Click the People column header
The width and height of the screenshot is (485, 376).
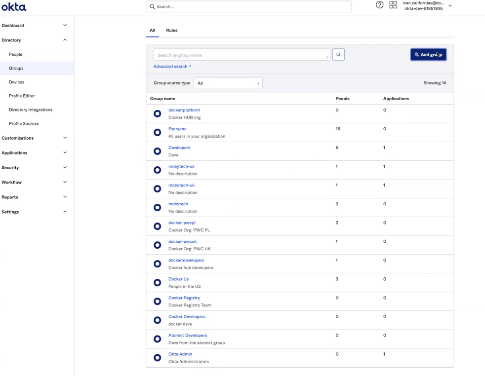[342, 99]
